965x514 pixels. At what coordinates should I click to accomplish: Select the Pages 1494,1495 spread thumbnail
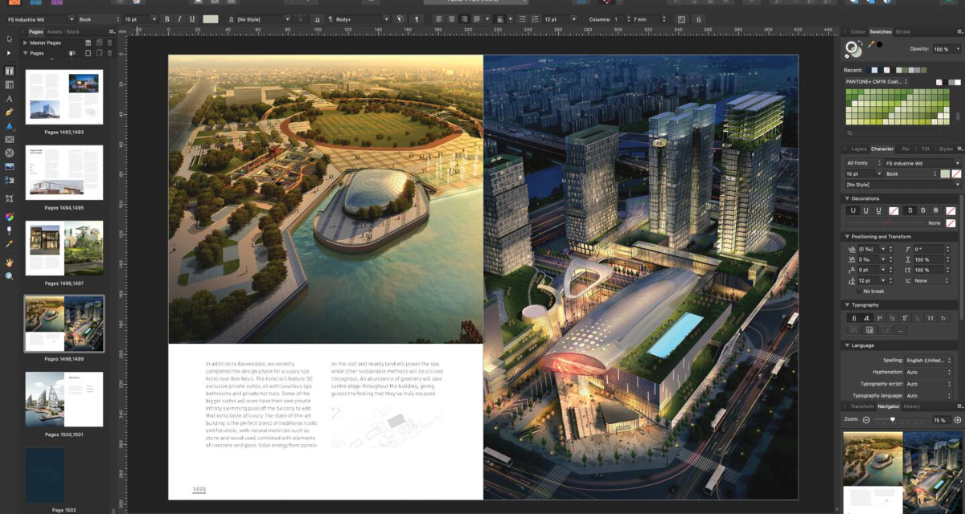(x=64, y=173)
